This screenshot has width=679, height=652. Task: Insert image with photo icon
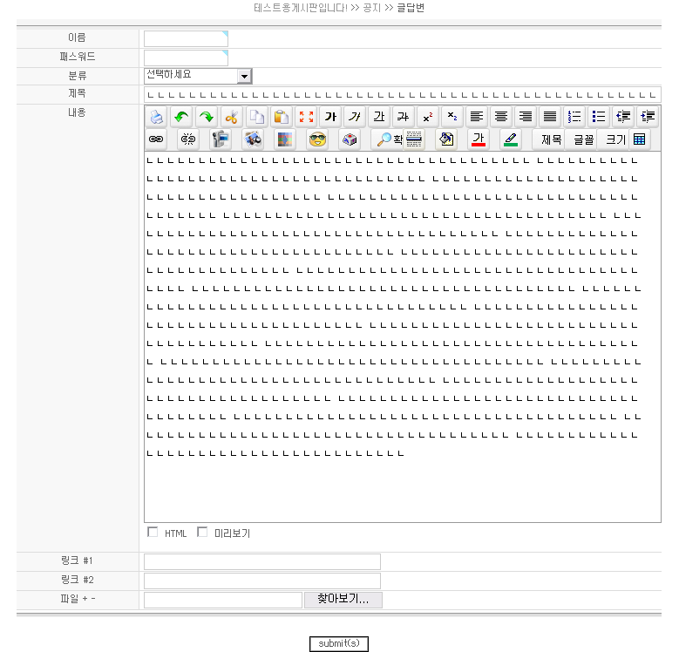(x=253, y=139)
